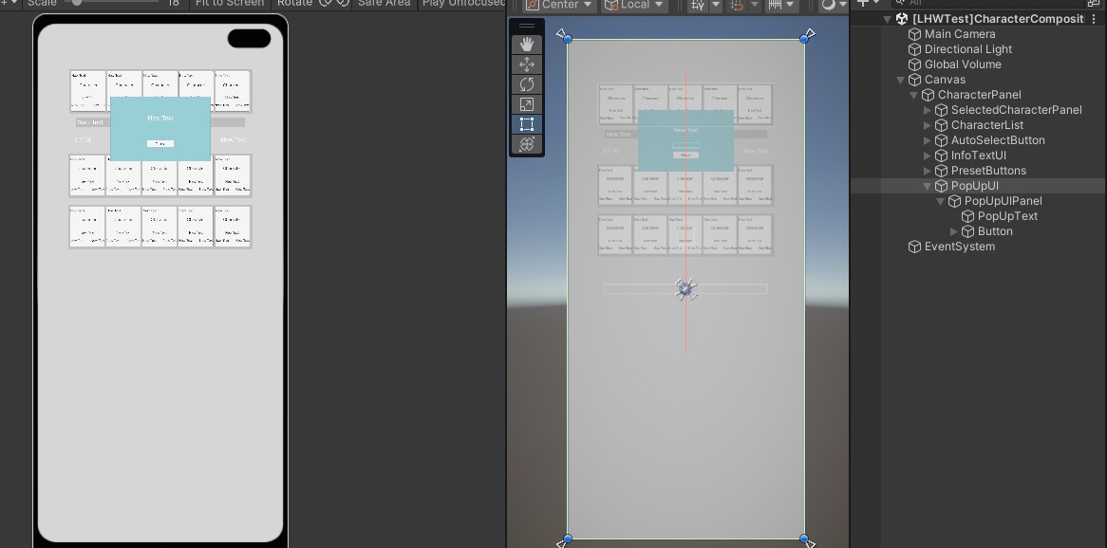
Task: Expand the CharacterList node
Action: (x=928, y=125)
